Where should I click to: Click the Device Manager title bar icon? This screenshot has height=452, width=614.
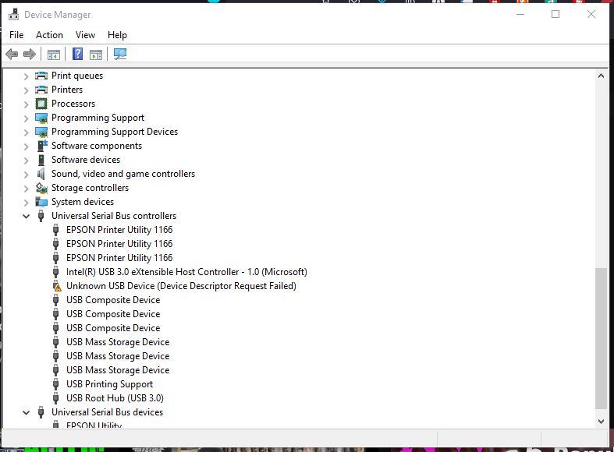click(x=14, y=15)
